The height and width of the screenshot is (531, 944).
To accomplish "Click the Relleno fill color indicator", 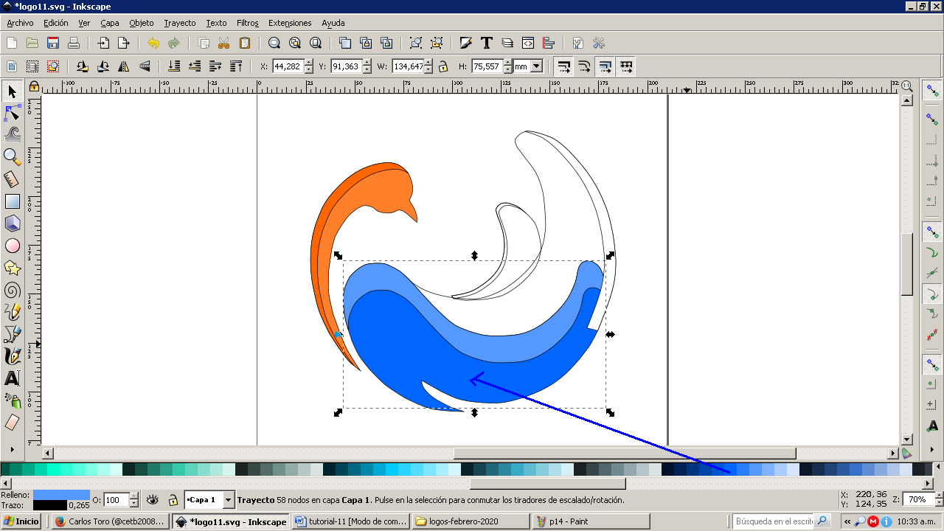I will click(61, 495).
